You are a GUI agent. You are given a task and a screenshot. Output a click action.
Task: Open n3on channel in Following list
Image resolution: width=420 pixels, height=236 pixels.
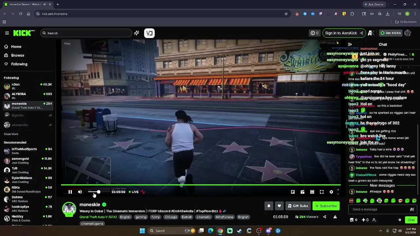[28, 86]
